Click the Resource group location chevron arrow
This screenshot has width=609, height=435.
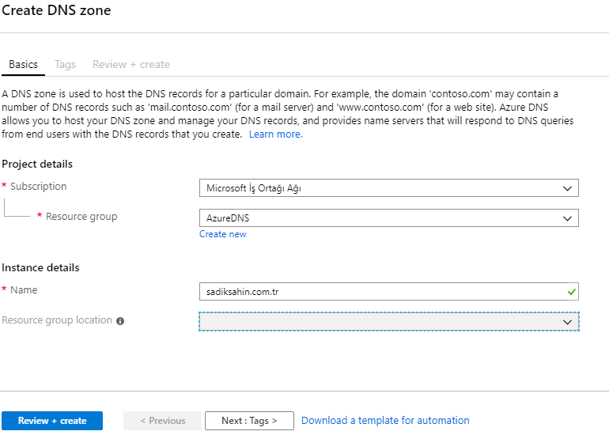567,322
